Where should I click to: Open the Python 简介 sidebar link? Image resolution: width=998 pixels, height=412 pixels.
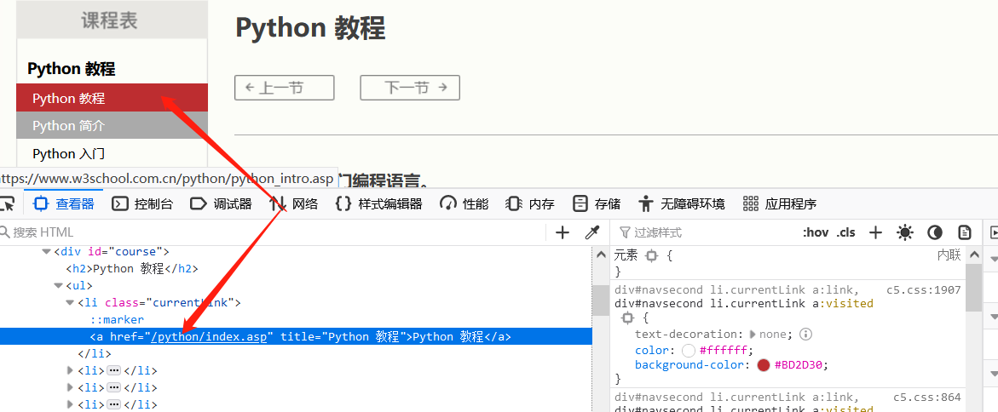[x=112, y=125]
